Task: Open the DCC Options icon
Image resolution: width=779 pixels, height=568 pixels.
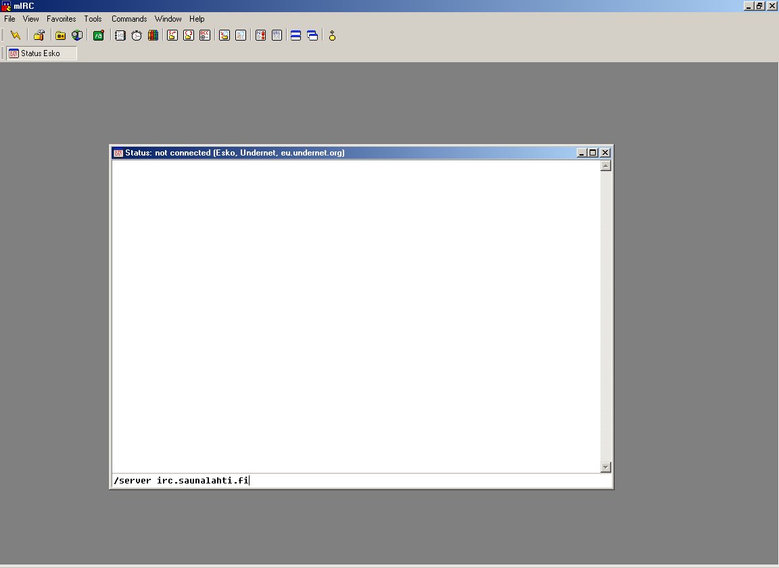Action: [205, 35]
